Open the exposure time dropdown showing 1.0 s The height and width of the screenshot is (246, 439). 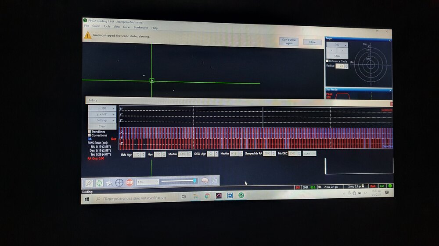[147, 182]
